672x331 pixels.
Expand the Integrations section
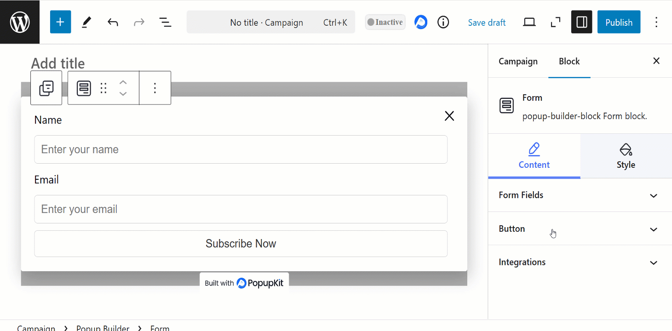[578, 263]
